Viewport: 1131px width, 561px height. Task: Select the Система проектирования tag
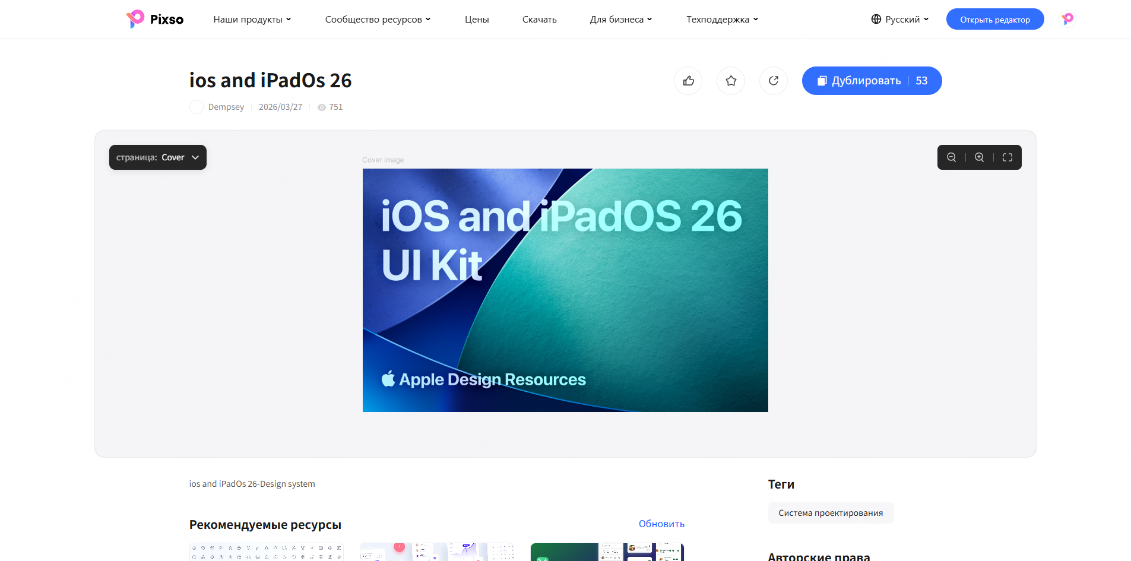831,513
